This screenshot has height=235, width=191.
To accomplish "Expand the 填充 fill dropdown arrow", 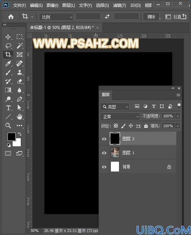I will pyautogui.click(x=178, y=126).
